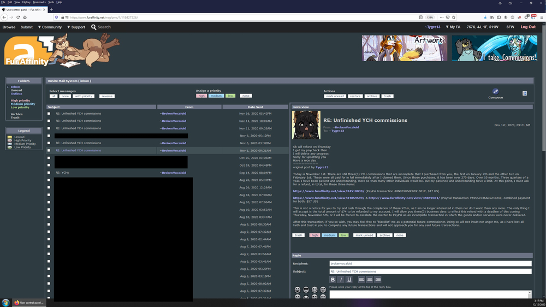This screenshot has width=546, height=307.
Task: Click the Recipient input field
Action: pyautogui.click(x=430, y=263)
